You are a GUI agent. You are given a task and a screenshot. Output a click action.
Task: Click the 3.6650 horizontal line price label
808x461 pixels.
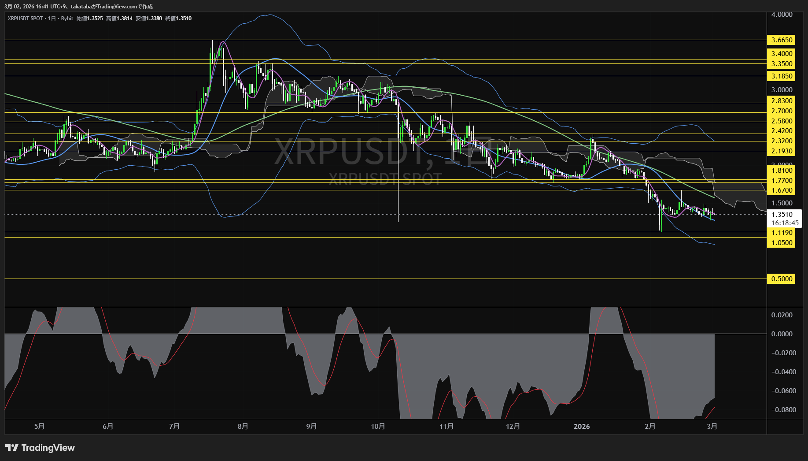point(781,40)
